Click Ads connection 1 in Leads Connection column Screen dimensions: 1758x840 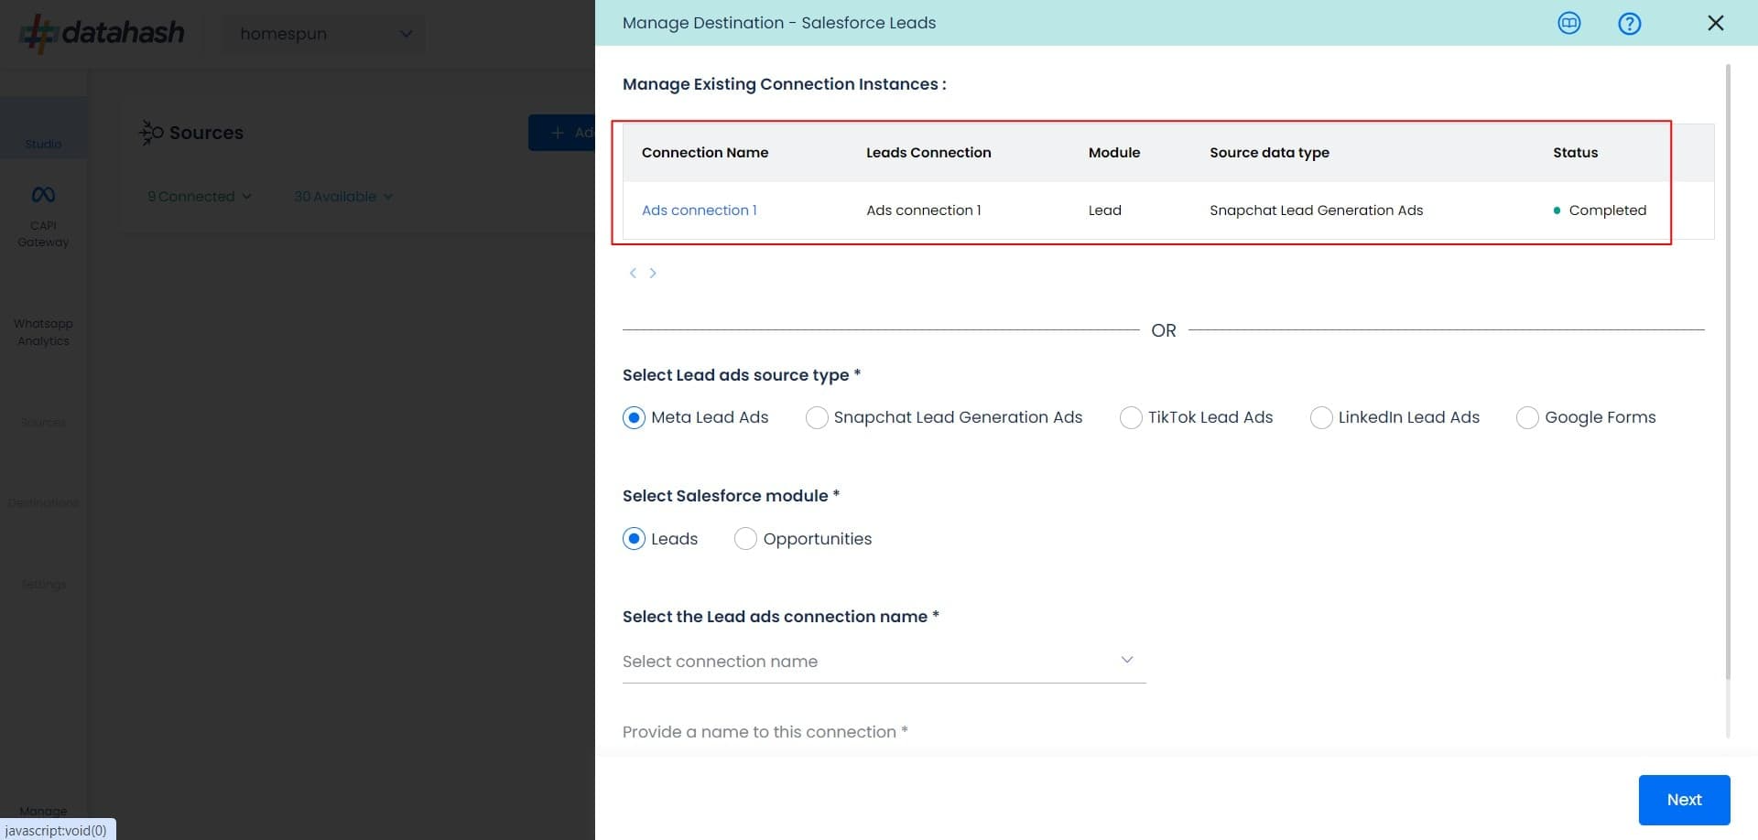pyautogui.click(x=924, y=210)
